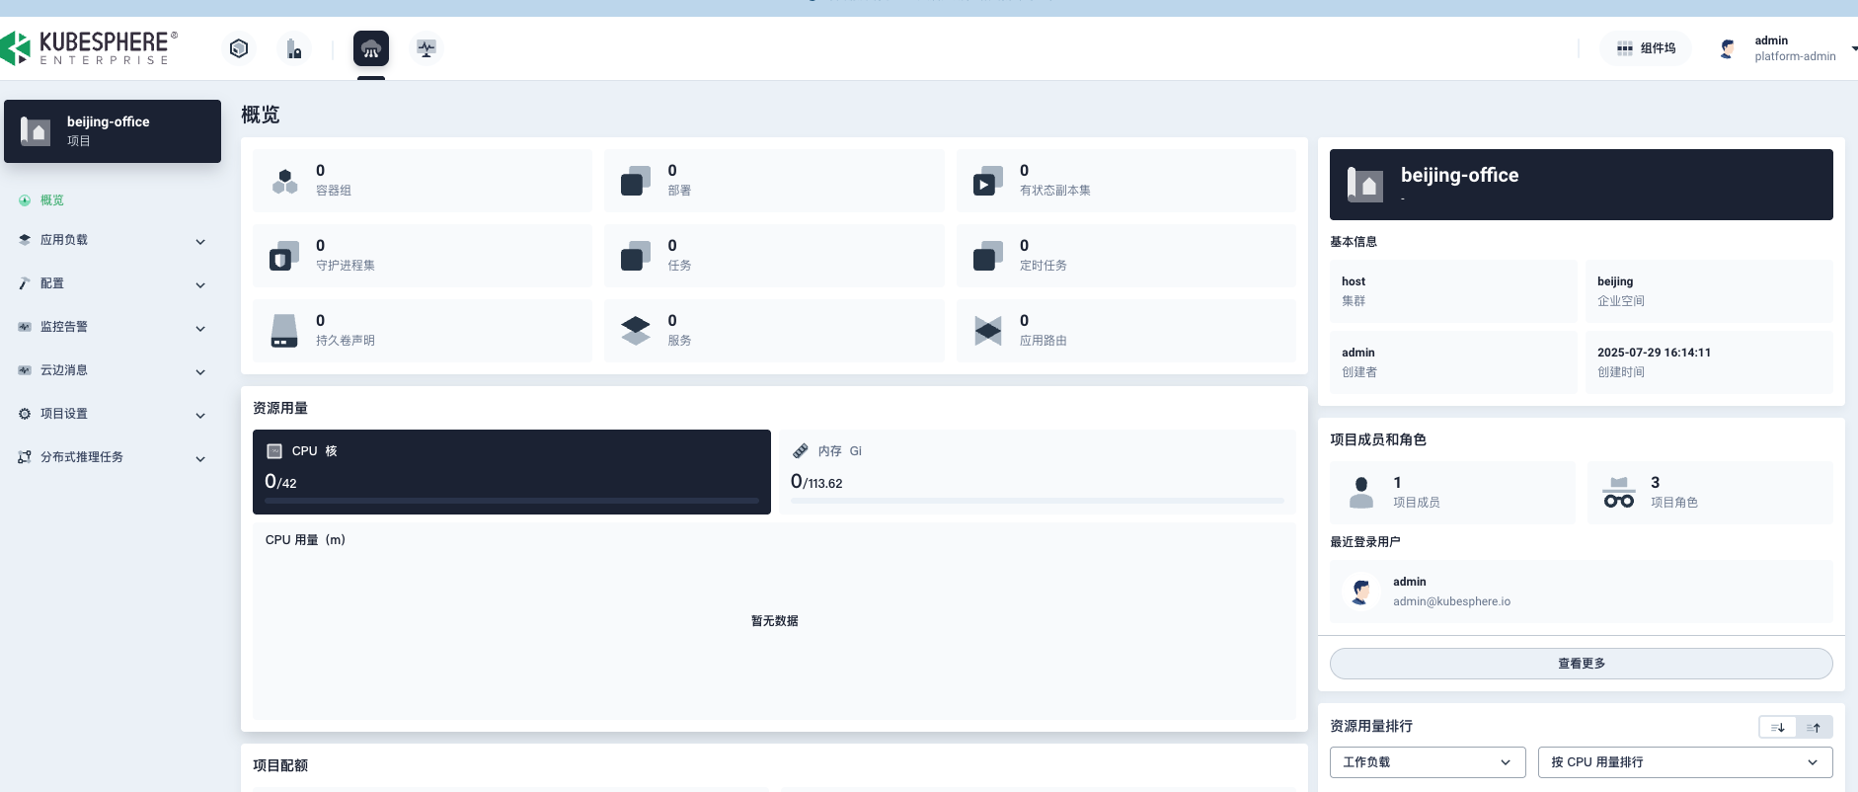The height and width of the screenshot is (792, 1858).
Task: Click the 服务 services layered icon
Action: 636,331
